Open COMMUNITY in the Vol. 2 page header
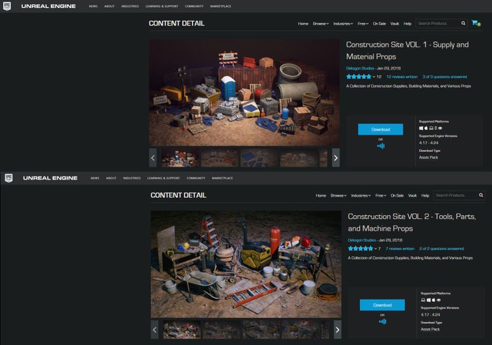The height and width of the screenshot is (345, 492). pos(195,178)
